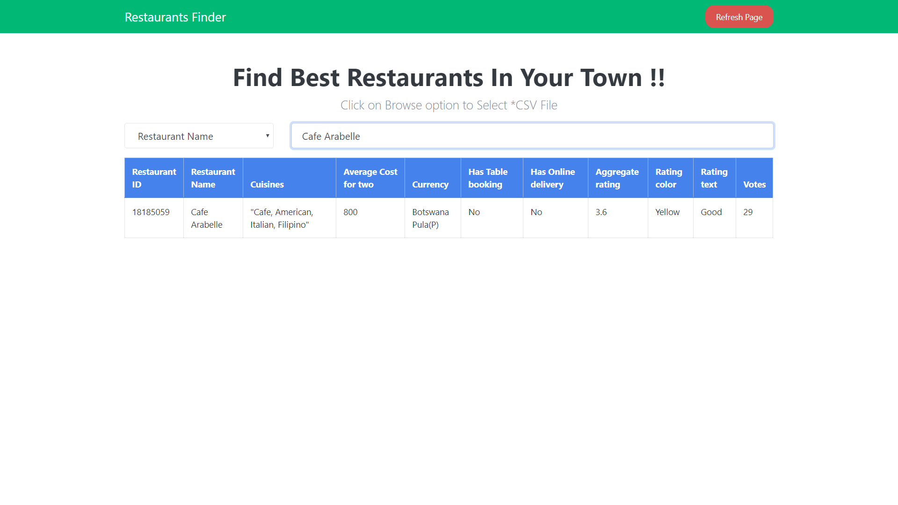Sort by the Restaurant ID column header
The height and width of the screenshot is (505, 898).
(153, 178)
